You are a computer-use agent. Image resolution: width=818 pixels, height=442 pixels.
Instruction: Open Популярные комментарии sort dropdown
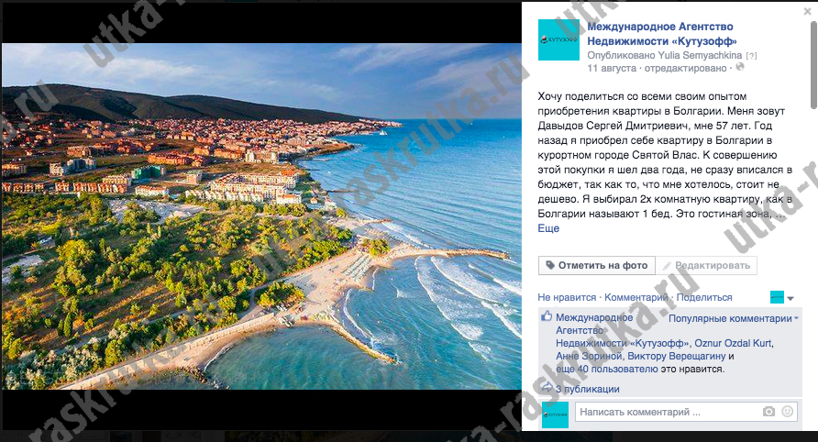pos(733,318)
